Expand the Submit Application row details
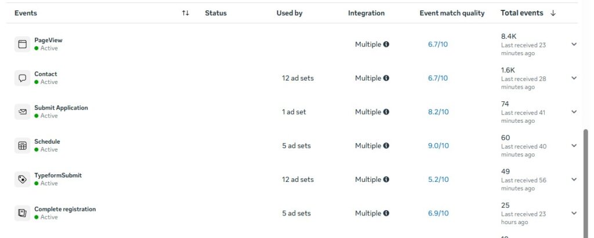Image resolution: width=594 pixels, height=238 pixels. click(x=574, y=112)
